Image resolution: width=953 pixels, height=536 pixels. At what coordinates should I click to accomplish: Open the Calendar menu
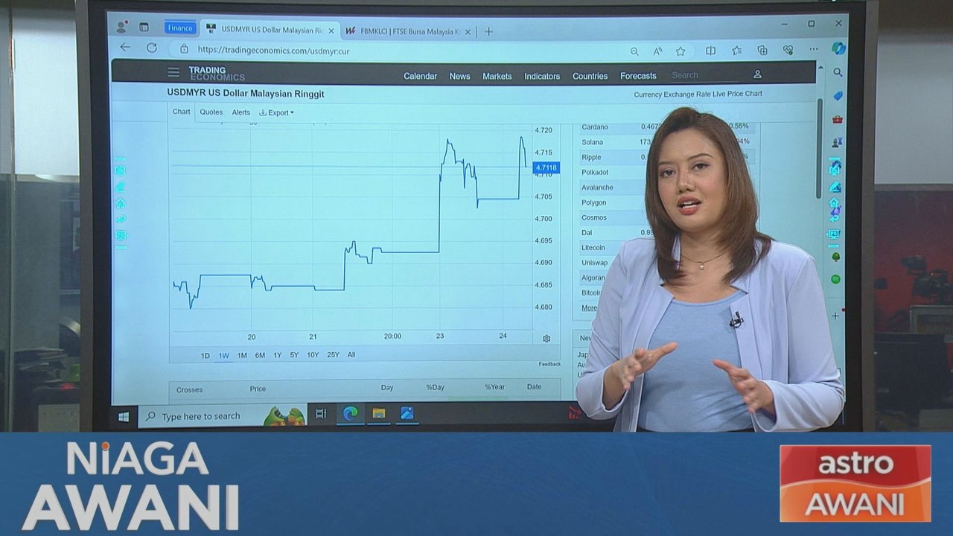pos(420,76)
